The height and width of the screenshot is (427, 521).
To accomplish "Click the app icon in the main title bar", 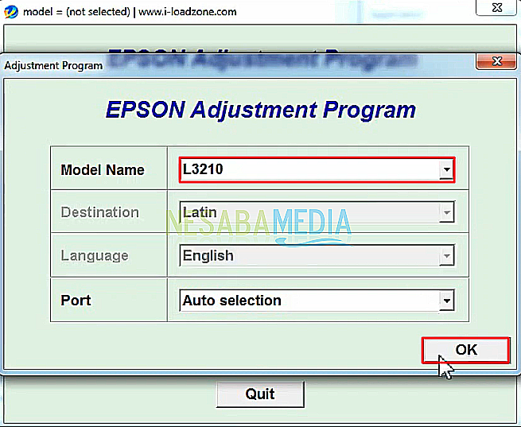I will point(10,12).
